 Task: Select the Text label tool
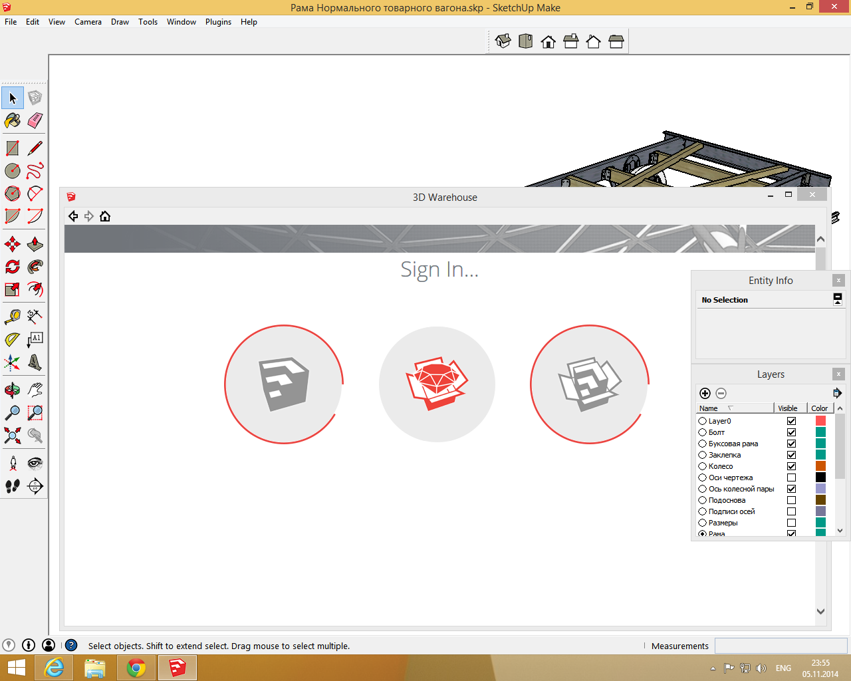pos(35,340)
